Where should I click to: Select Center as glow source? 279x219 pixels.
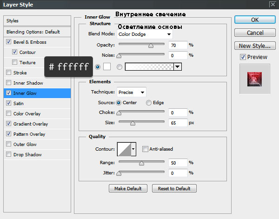[x=119, y=103]
